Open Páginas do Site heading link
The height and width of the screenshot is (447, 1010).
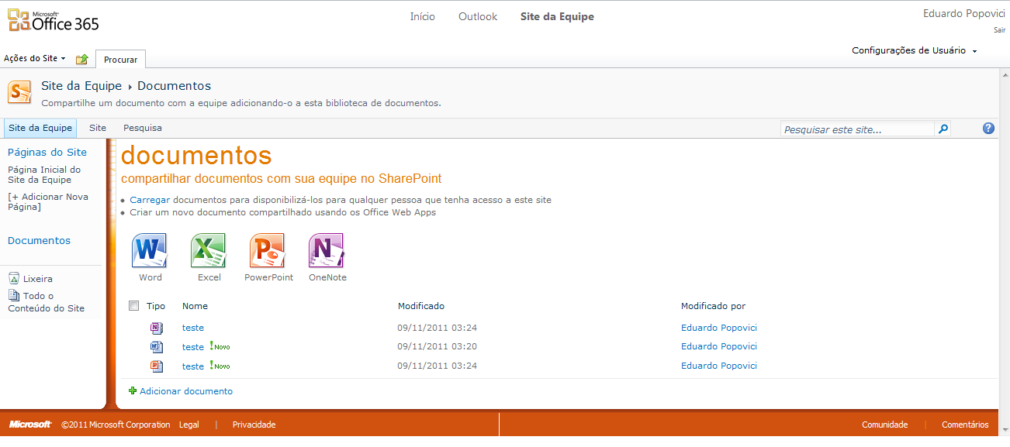[x=47, y=152]
